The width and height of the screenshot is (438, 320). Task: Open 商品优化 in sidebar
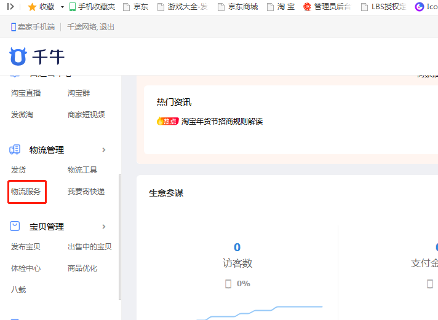tap(82, 268)
